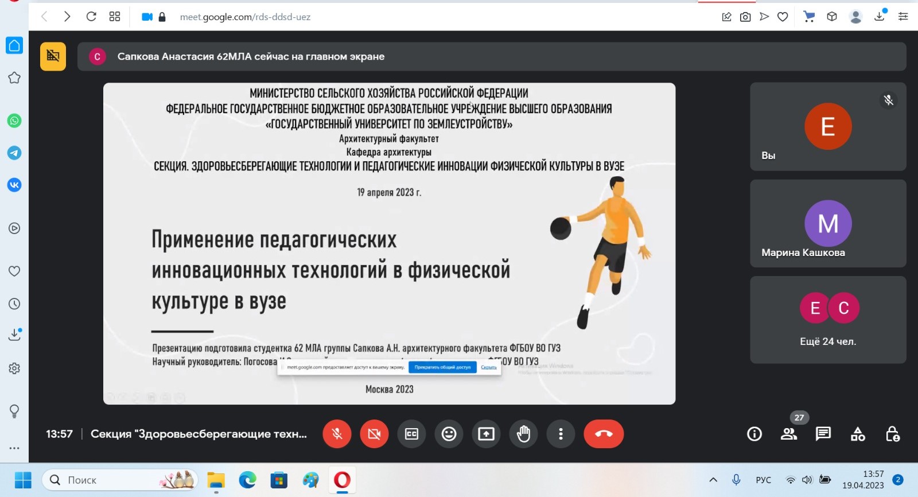Open host controls lock icon
Image resolution: width=918 pixels, height=497 pixels.
tap(892, 434)
